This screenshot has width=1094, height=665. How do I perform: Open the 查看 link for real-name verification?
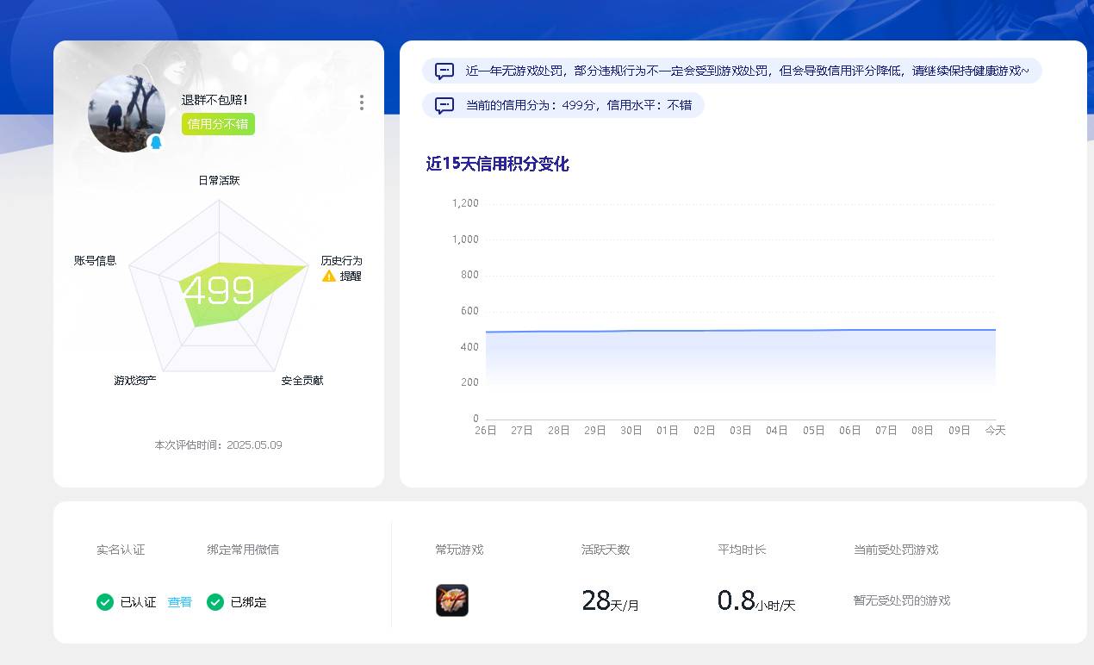179,602
